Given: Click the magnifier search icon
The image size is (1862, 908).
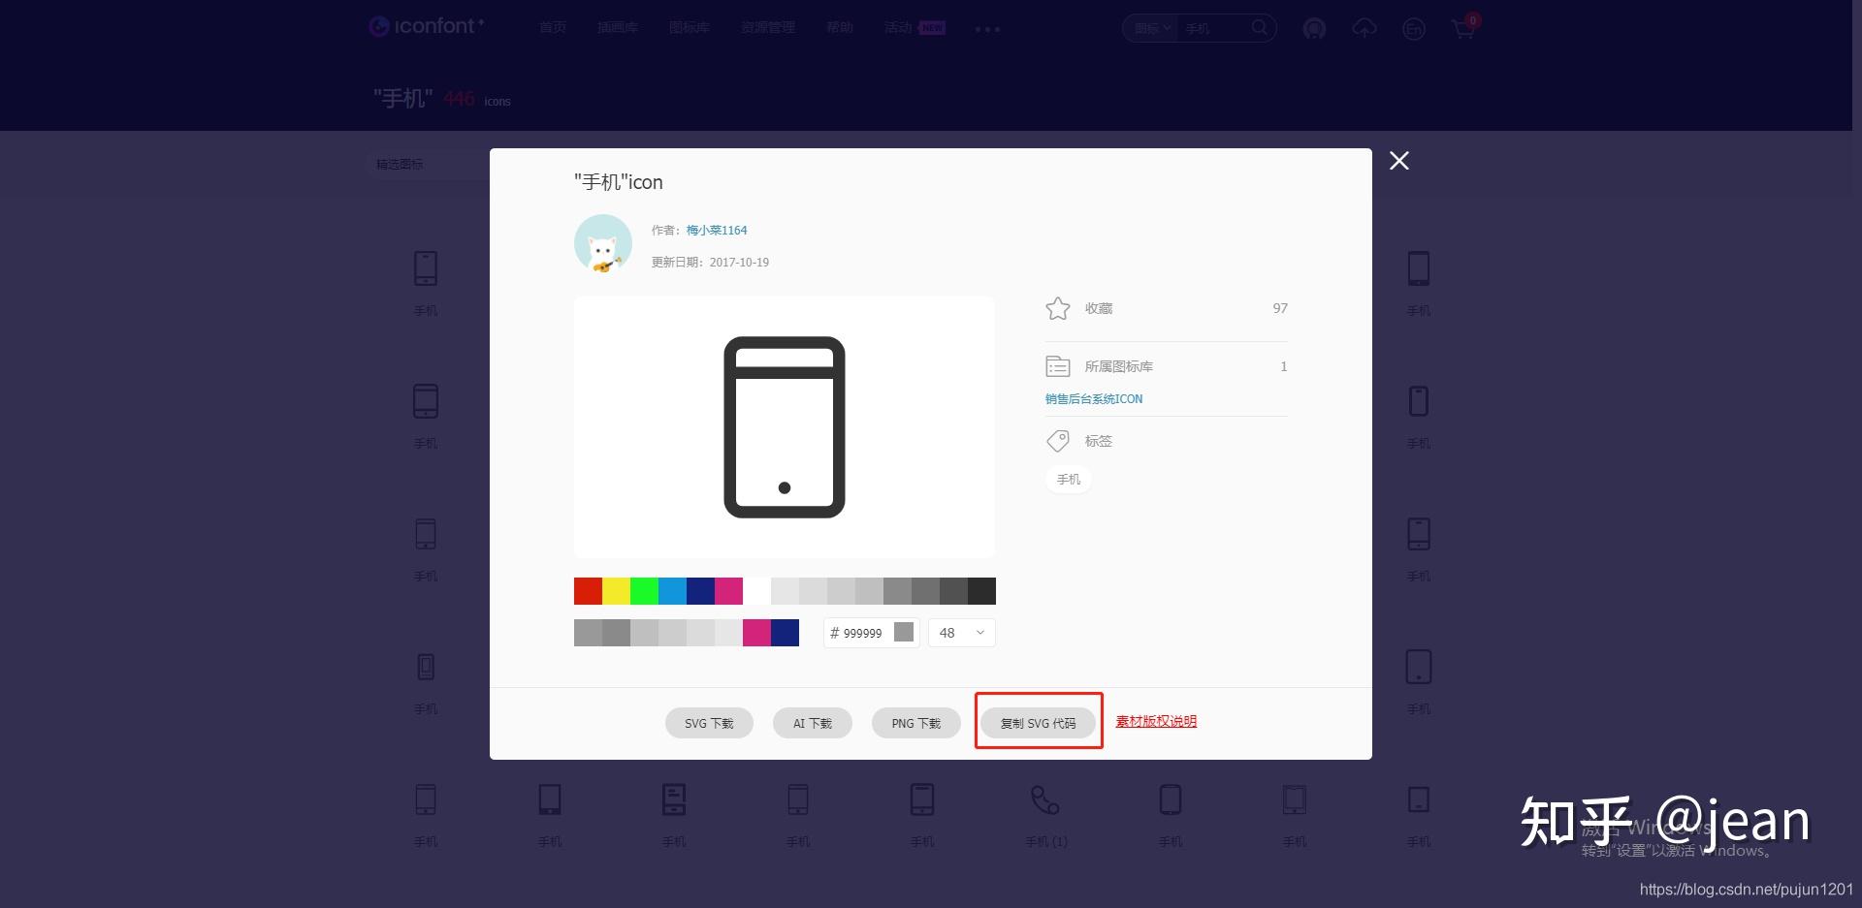Looking at the screenshot, I should point(1260,27).
